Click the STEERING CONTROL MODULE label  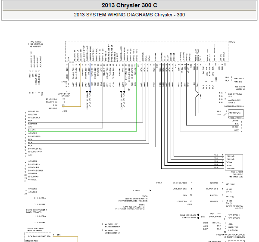231,235
